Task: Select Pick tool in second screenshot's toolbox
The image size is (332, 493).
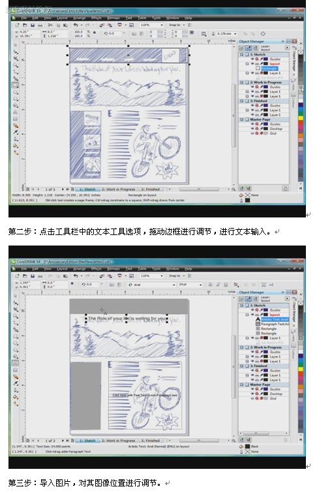Action: (x=16, y=296)
